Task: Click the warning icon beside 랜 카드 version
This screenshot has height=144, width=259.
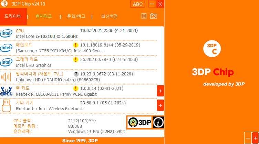Action: 75,89
